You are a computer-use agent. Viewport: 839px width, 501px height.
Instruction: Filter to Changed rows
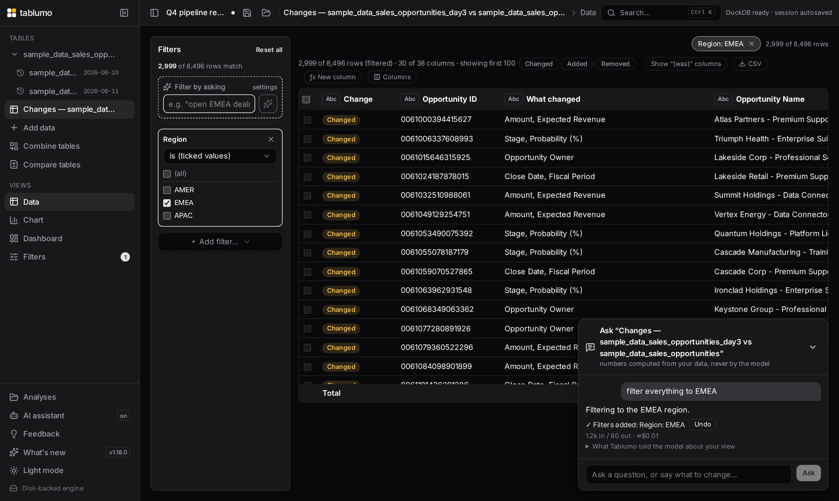[x=539, y=64]
